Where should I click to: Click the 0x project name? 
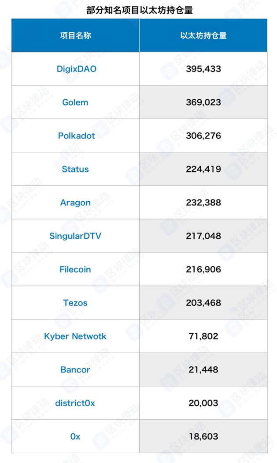75,437
